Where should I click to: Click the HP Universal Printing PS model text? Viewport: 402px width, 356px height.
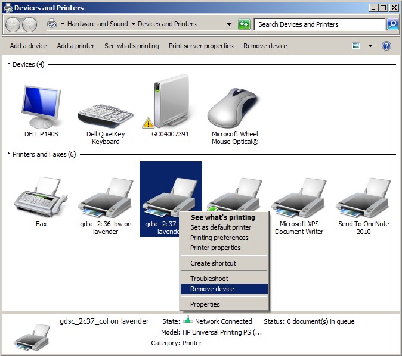click(222, 332)
